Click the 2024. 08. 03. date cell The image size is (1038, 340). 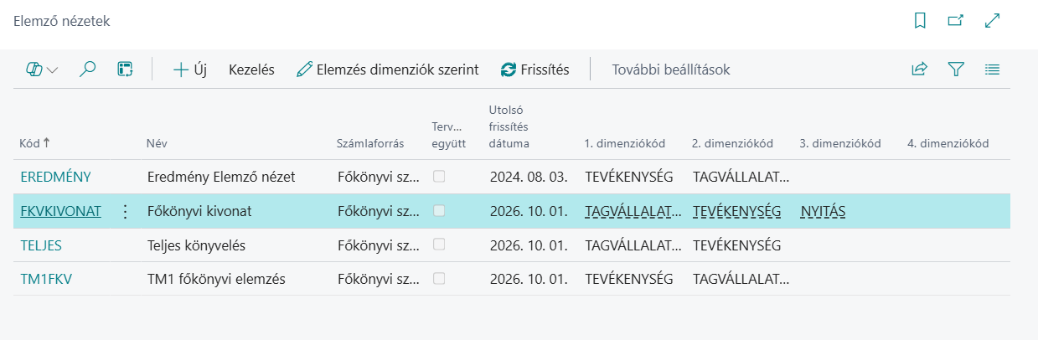pos(529,177)
